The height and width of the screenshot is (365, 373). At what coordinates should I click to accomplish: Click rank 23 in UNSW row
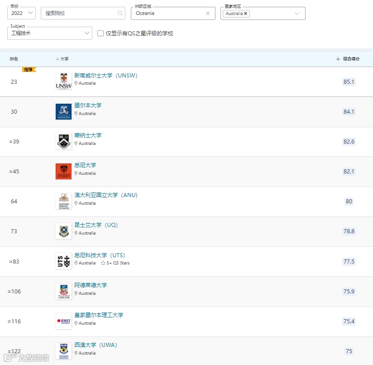pos(14,82)
